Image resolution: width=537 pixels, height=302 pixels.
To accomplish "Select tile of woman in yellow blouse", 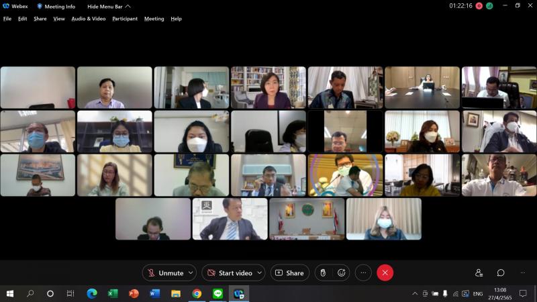I will pyautogui.click(x=422, y=175).
